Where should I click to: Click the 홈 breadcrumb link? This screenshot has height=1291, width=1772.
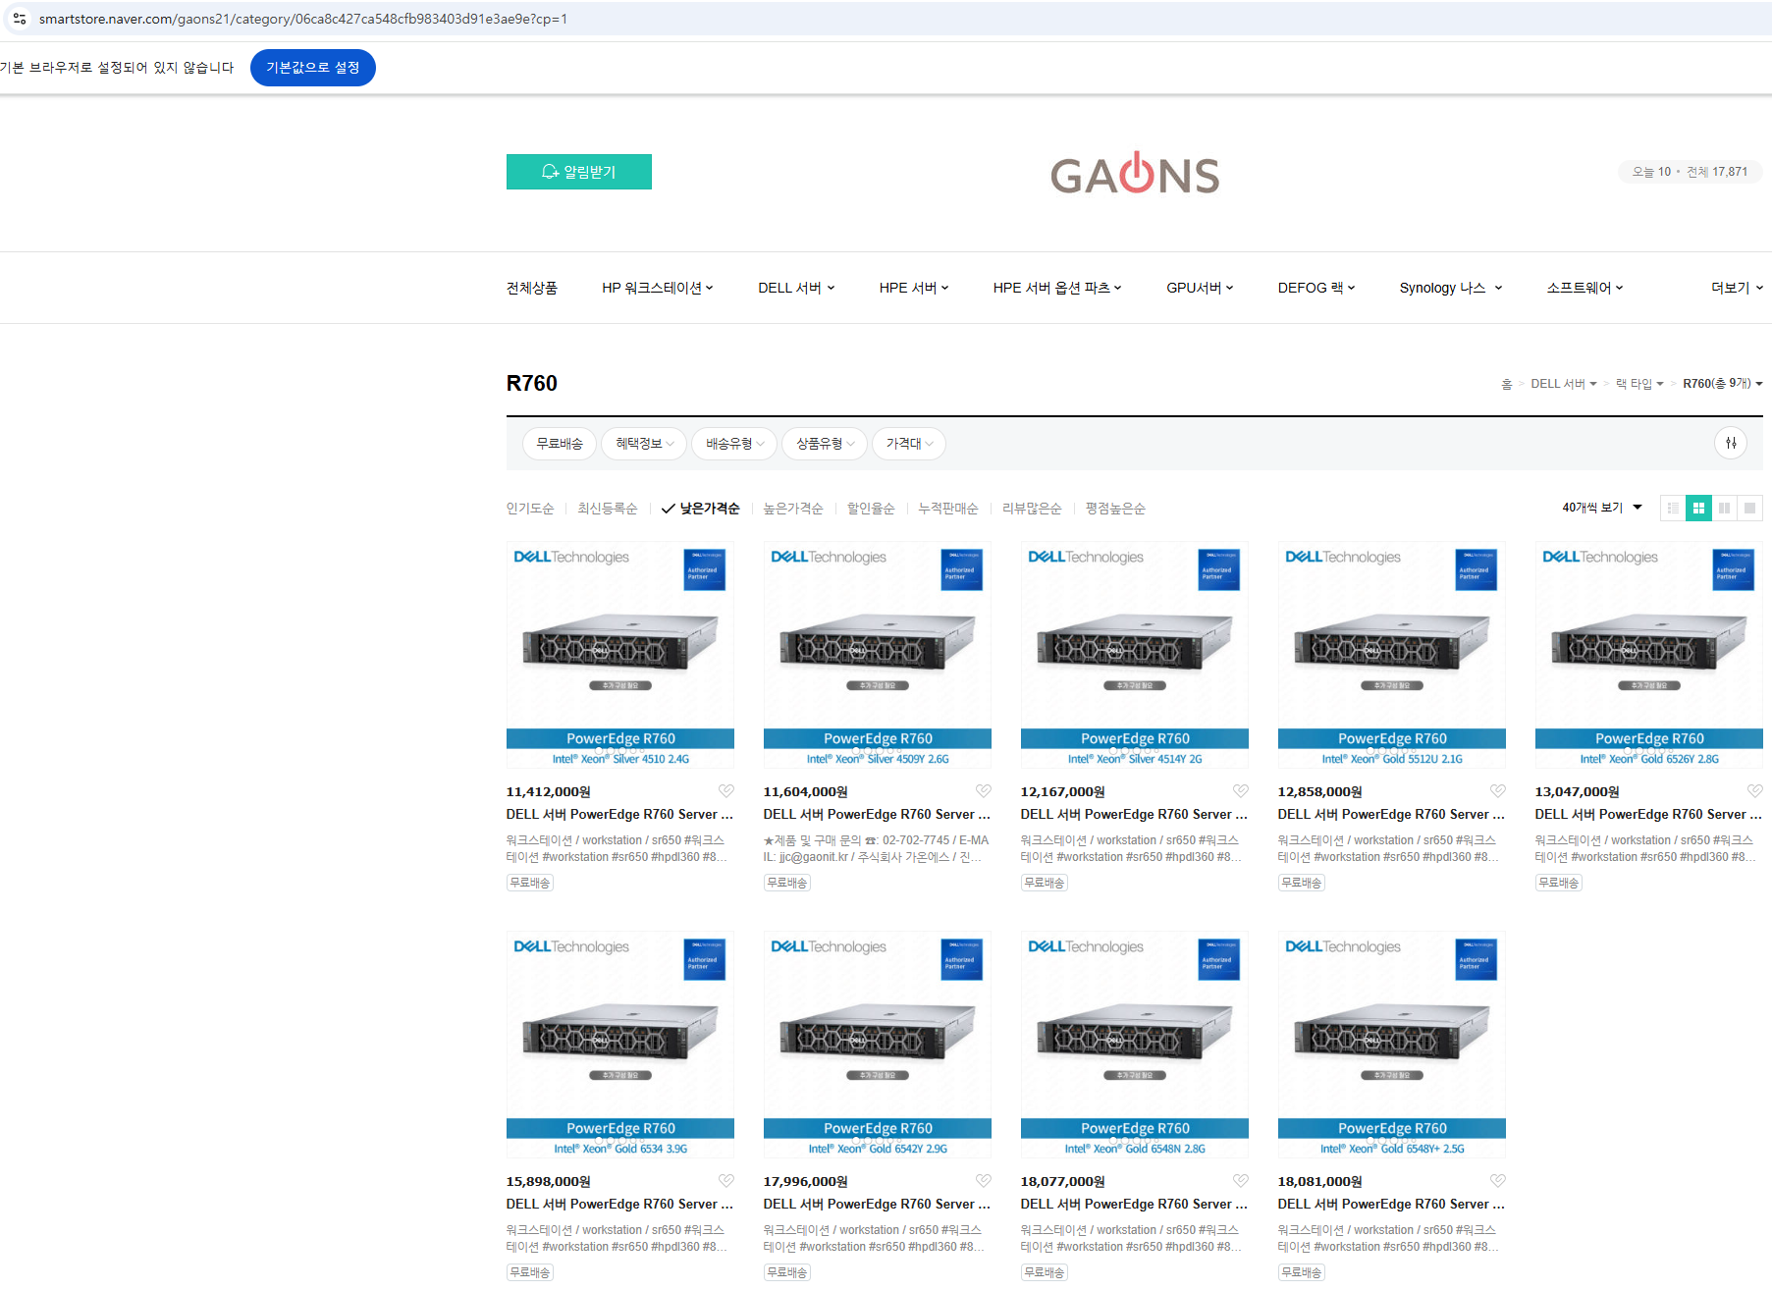click(x=1506, y=384)
